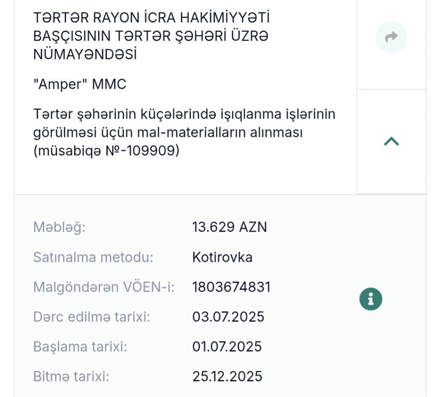The width and height of the screenshot is (439, 397).
Task: Click the "Amper" MMC supplier name
Action: pyautogui.click(x=80, y=84)
